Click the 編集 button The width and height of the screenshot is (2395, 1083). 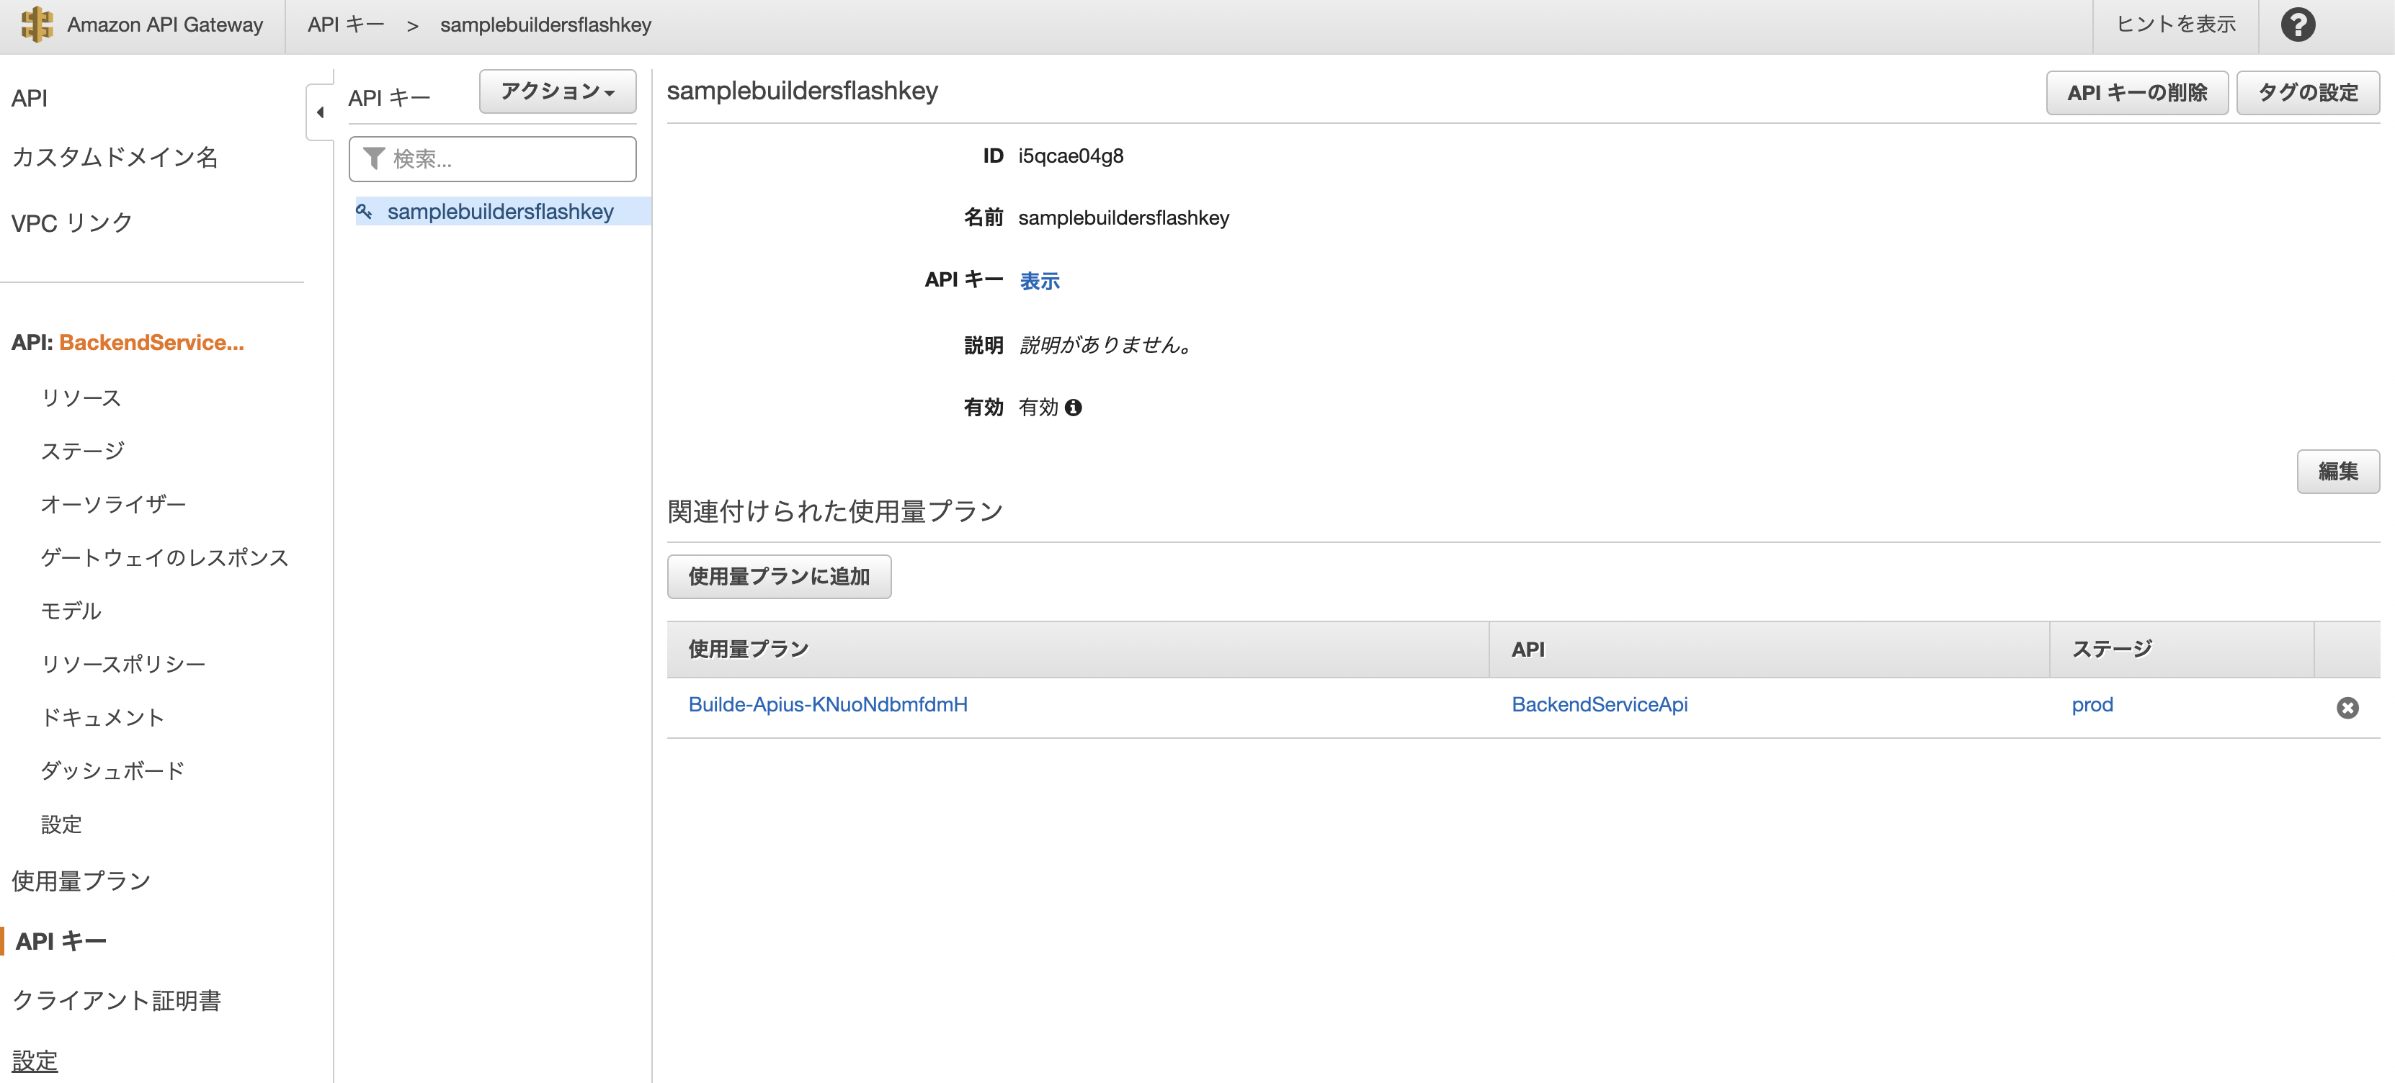(x=2337, y=472)
